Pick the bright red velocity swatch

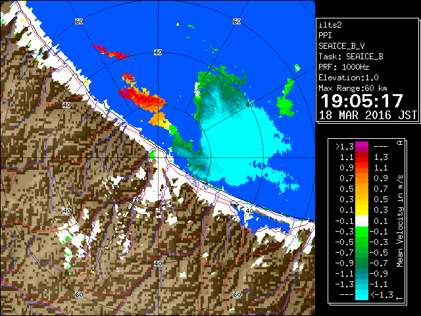pos(362,160)
